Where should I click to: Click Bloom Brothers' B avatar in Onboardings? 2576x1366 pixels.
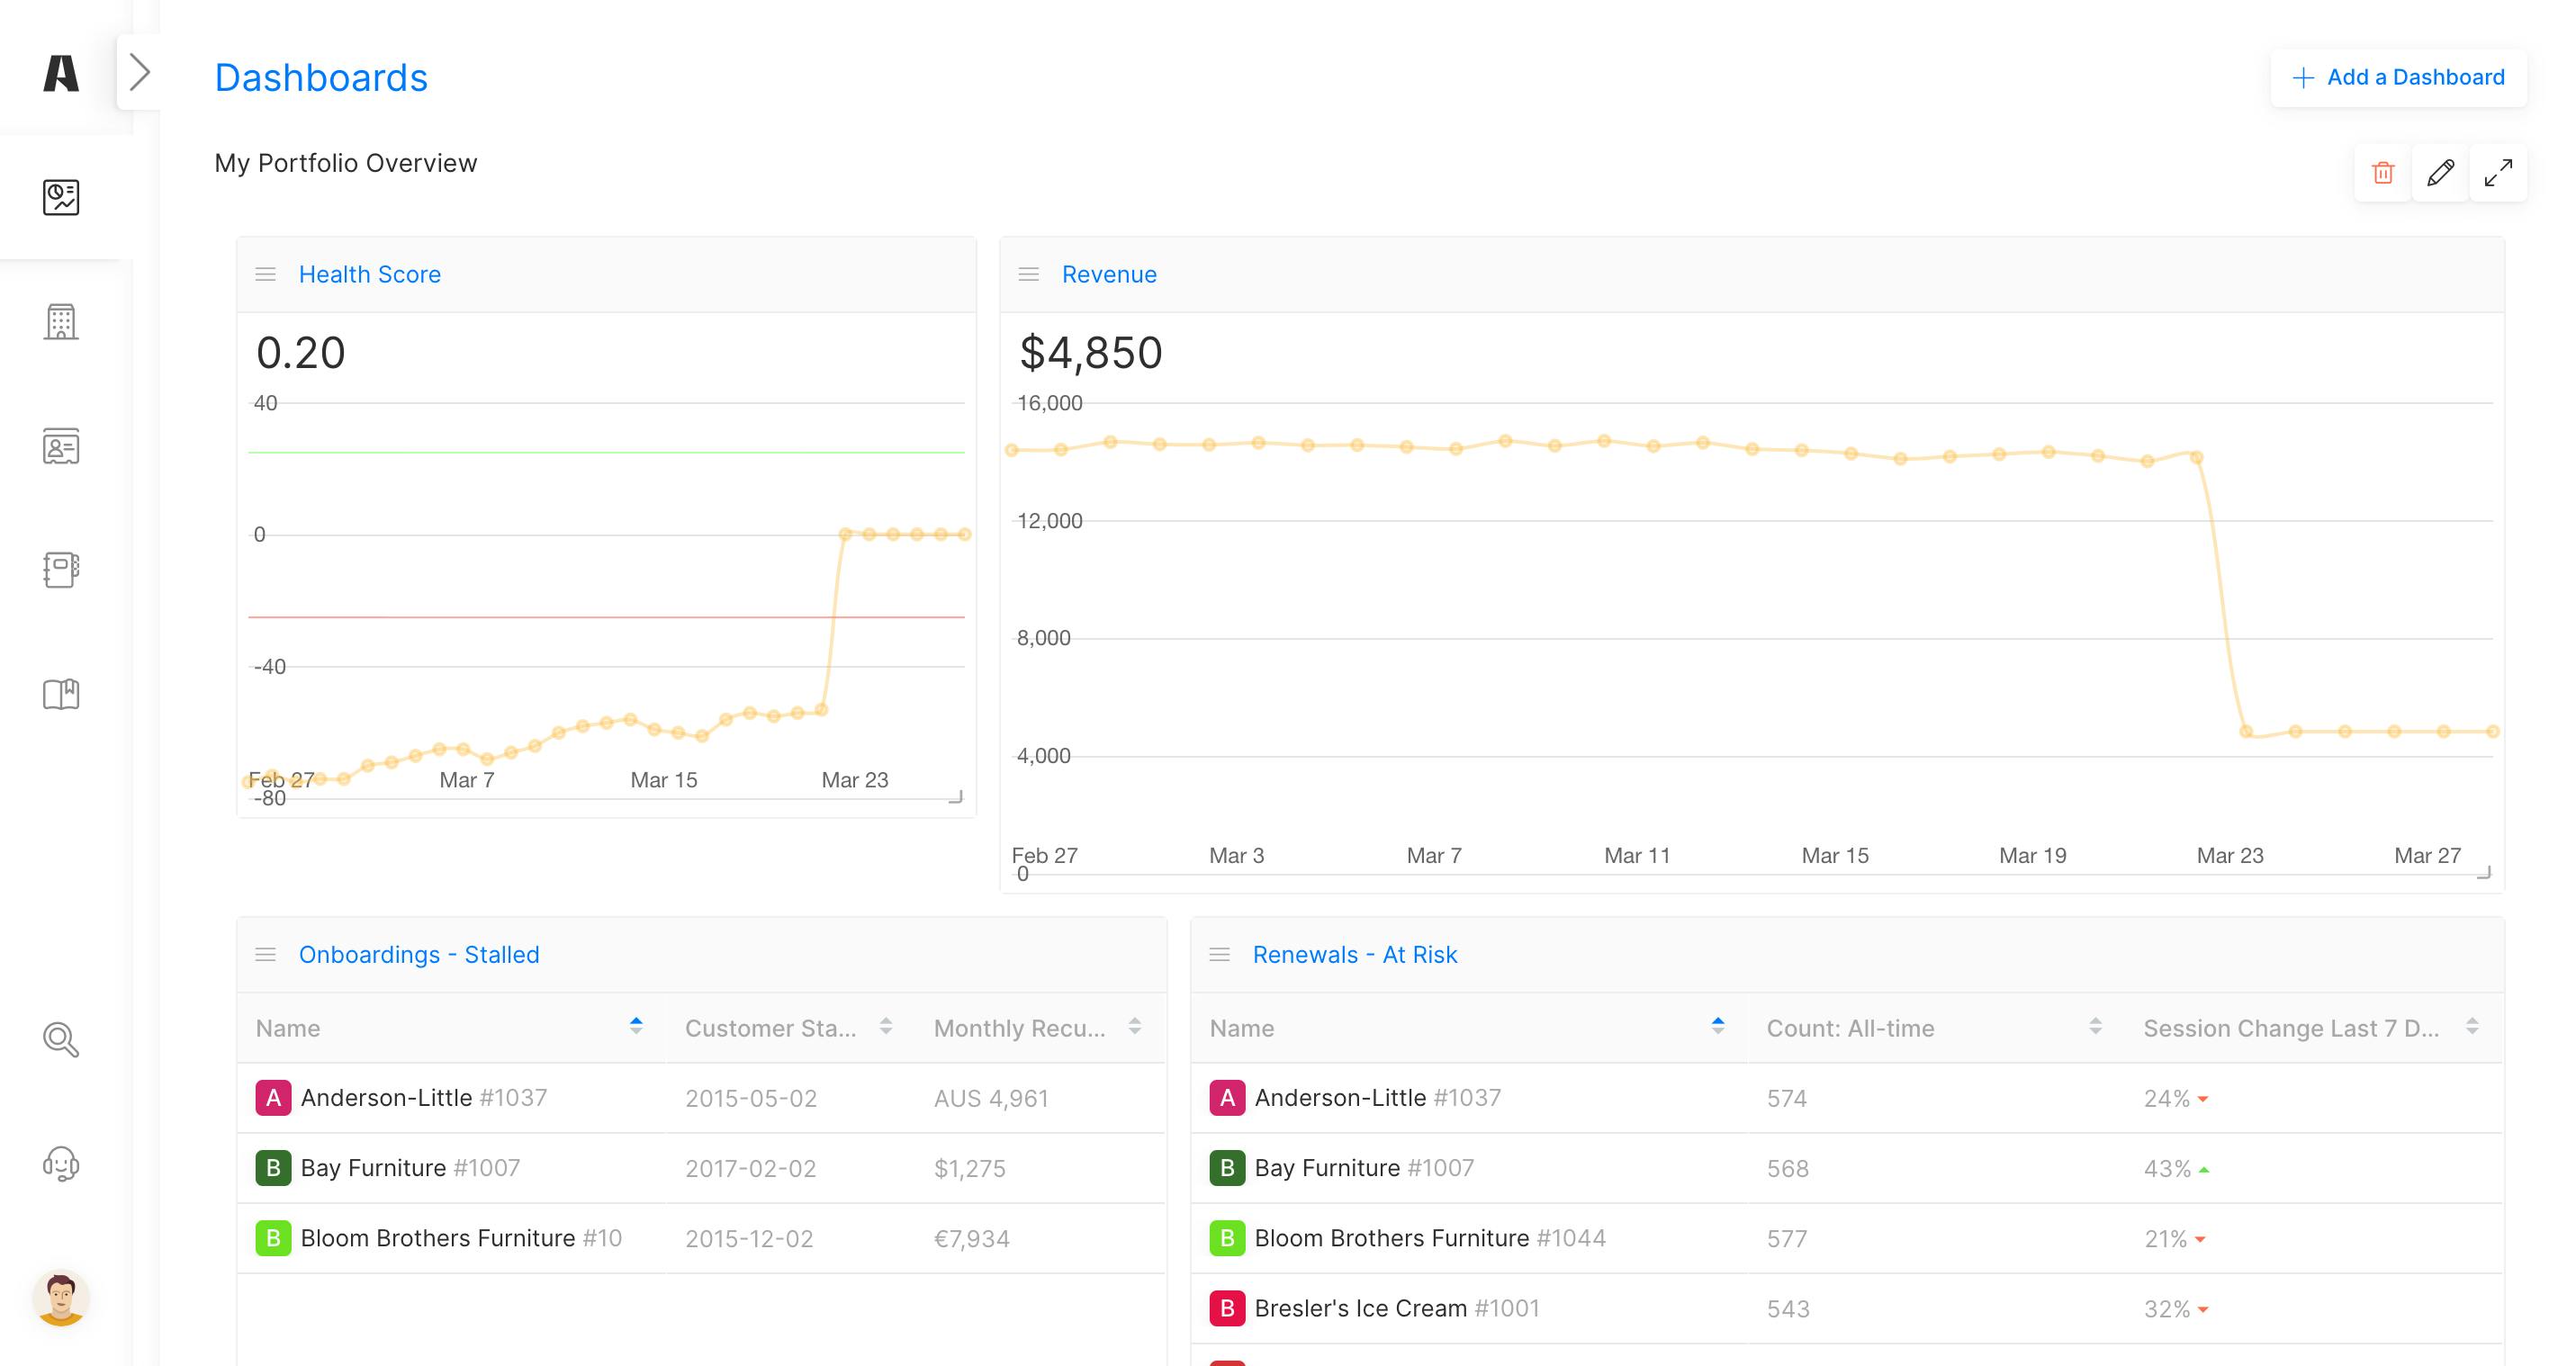[x=273, y=1237]
